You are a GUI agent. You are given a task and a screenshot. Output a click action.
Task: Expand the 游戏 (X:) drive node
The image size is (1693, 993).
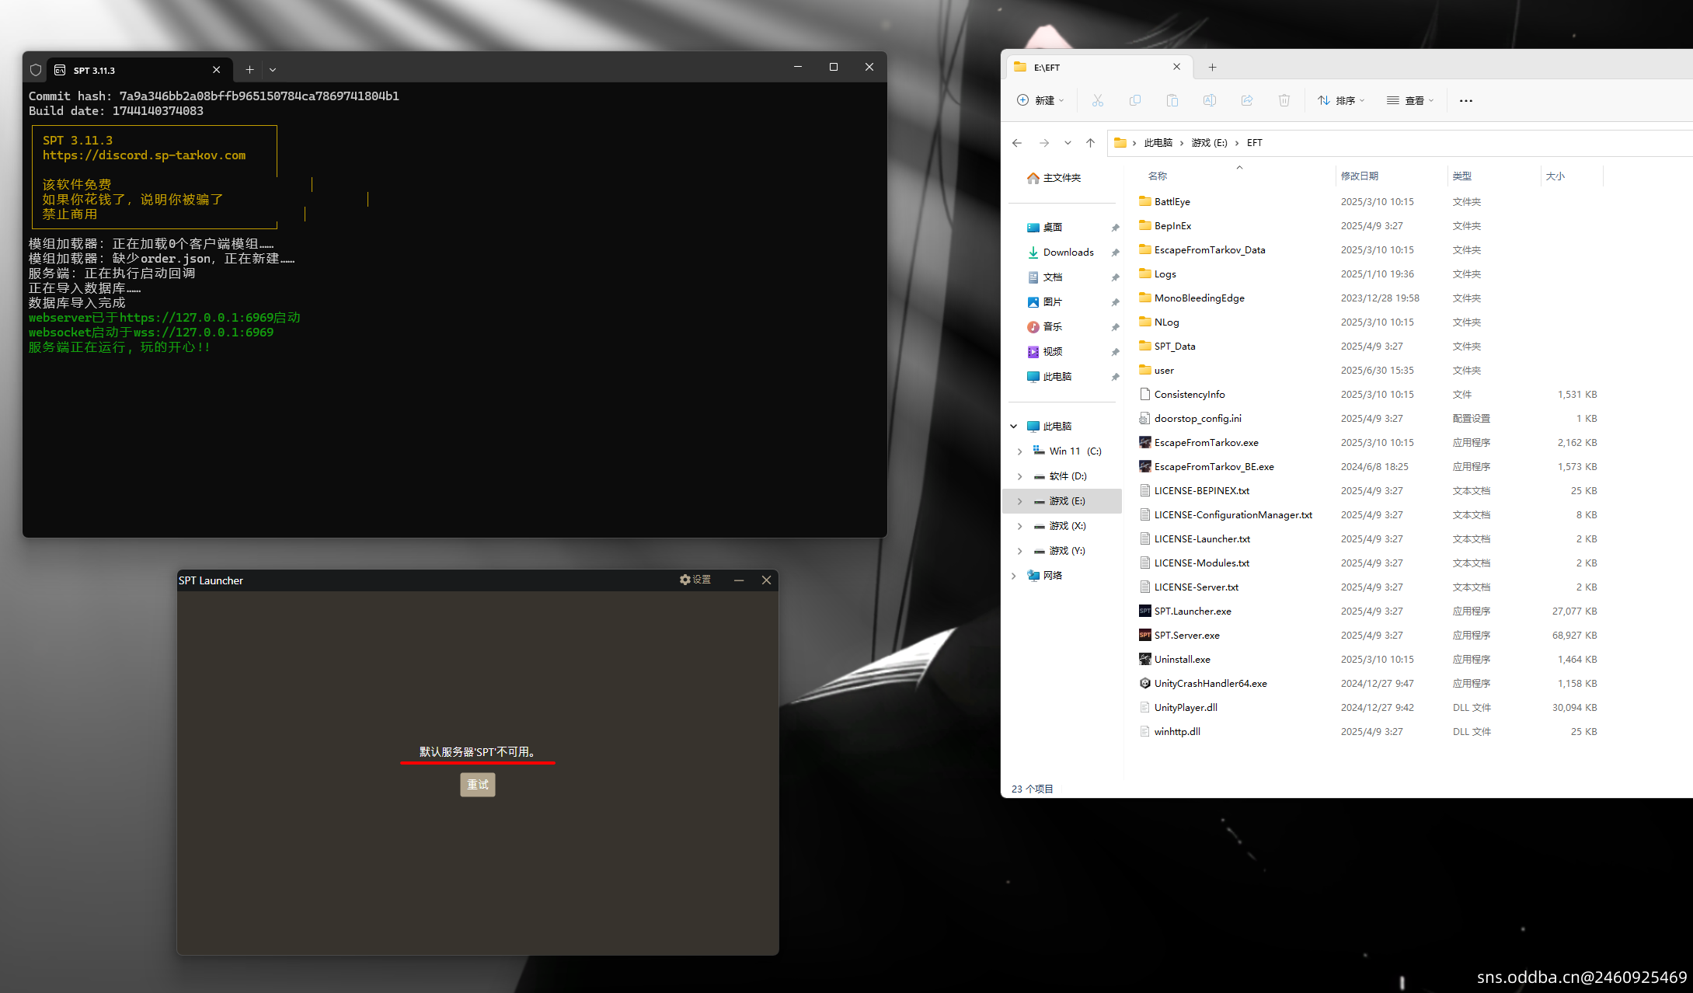pyautogui.click(x=1020, y=526)
